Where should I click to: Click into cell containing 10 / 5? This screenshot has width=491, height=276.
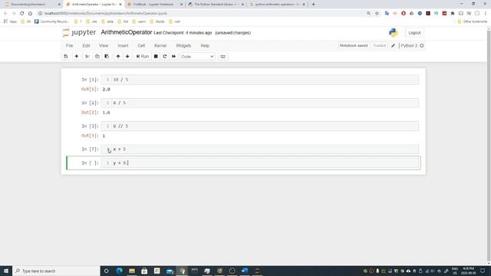[x=260, y=80]
